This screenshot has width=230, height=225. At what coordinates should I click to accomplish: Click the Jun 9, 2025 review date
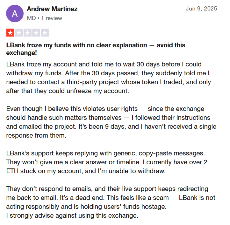(201, 9)
